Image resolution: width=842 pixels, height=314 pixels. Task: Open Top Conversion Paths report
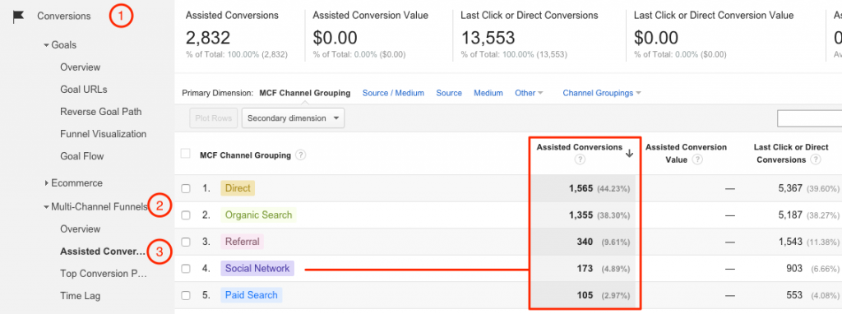click(103, 274)
